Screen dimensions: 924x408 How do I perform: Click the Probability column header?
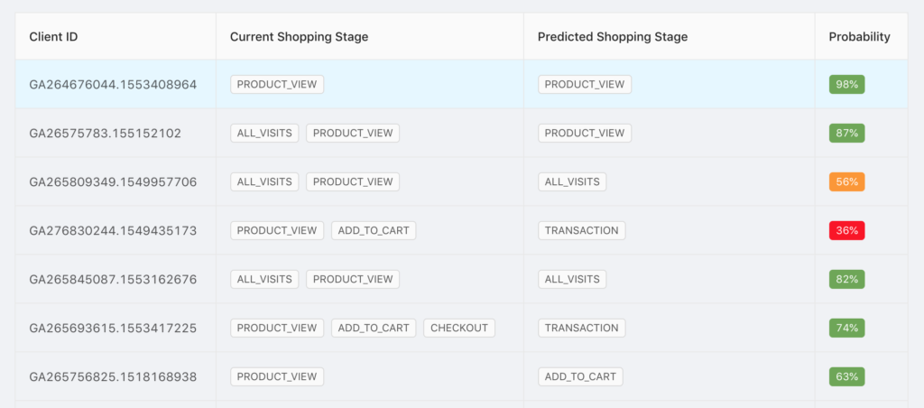pyautogui.click(x=859, y=36)
